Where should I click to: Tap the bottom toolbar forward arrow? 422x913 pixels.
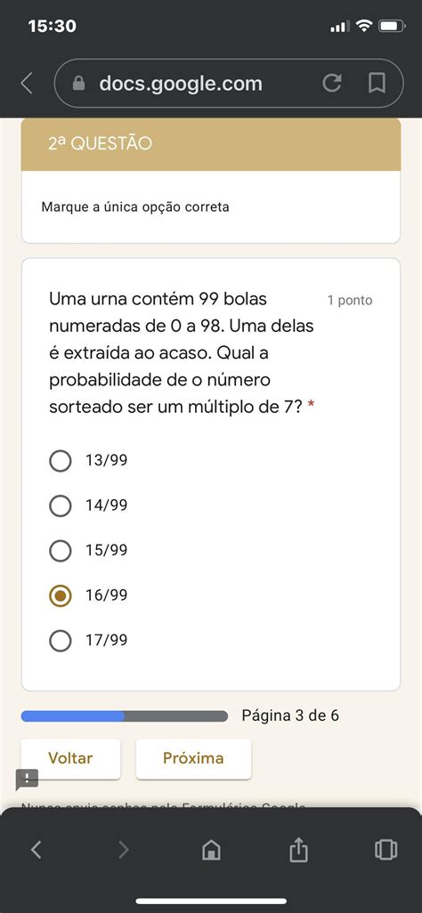[x=124, y=850]
